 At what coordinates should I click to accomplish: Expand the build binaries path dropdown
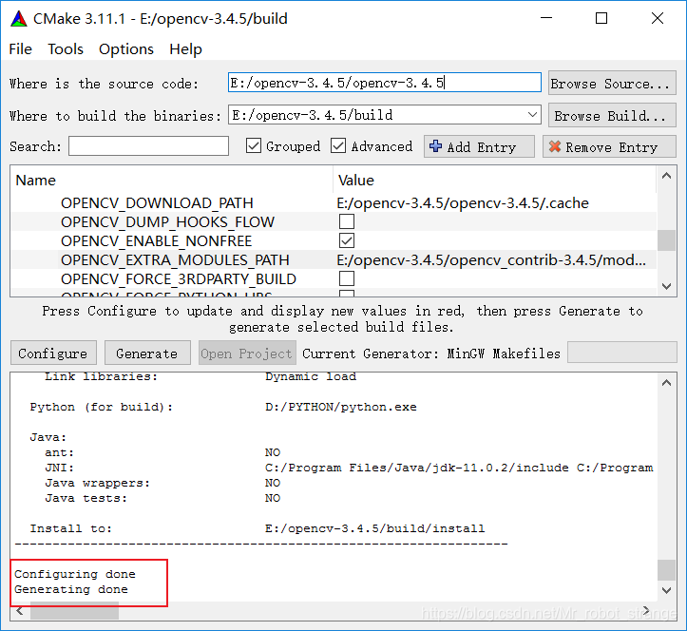pos(532,115)
